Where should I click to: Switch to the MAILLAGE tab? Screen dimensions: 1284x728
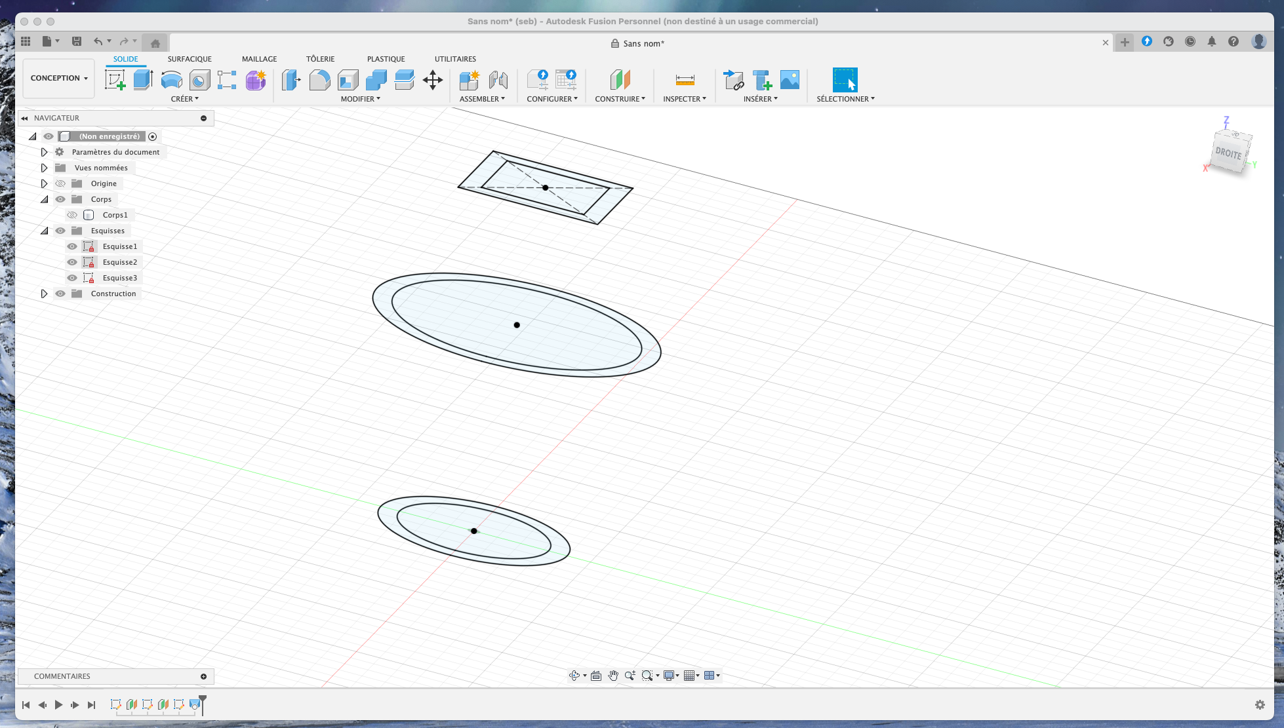(260, 59)
